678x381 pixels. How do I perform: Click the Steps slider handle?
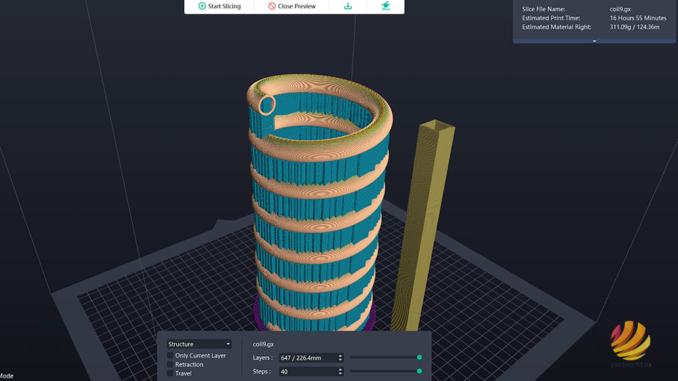(x=419, y=371)
